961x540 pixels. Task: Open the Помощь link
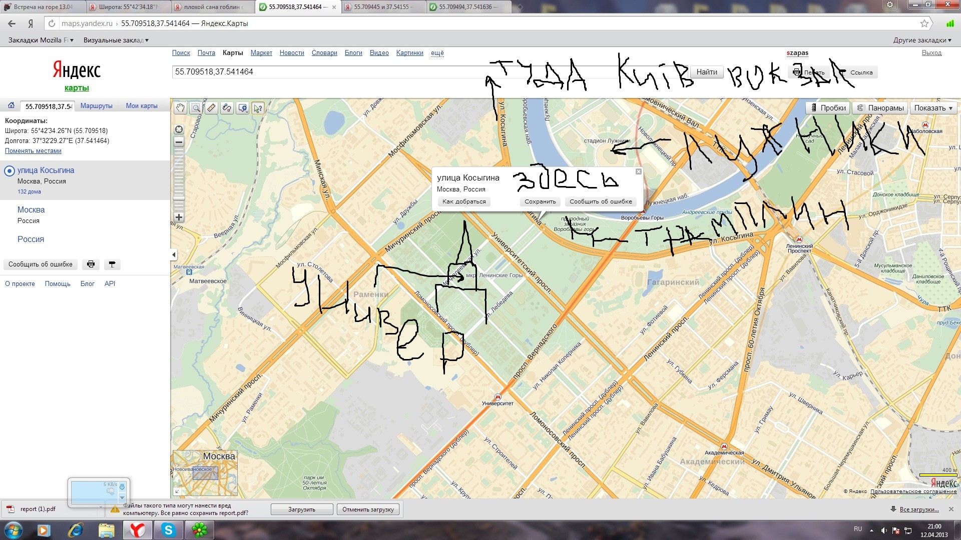[x=58, y=284]
